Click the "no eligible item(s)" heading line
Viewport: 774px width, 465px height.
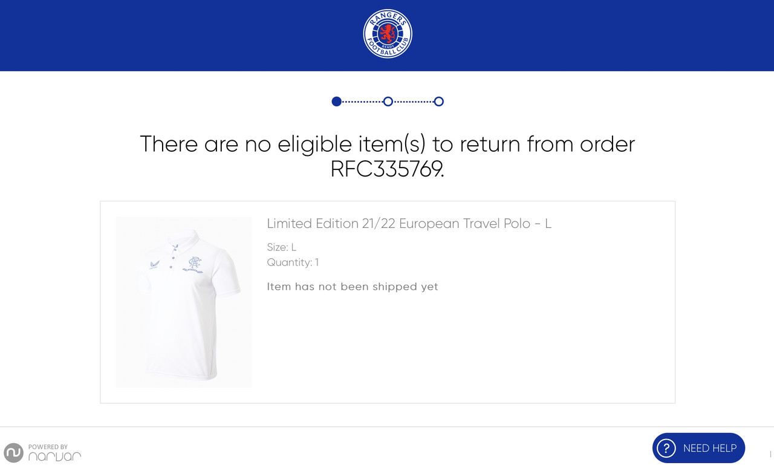coord(388,144)
